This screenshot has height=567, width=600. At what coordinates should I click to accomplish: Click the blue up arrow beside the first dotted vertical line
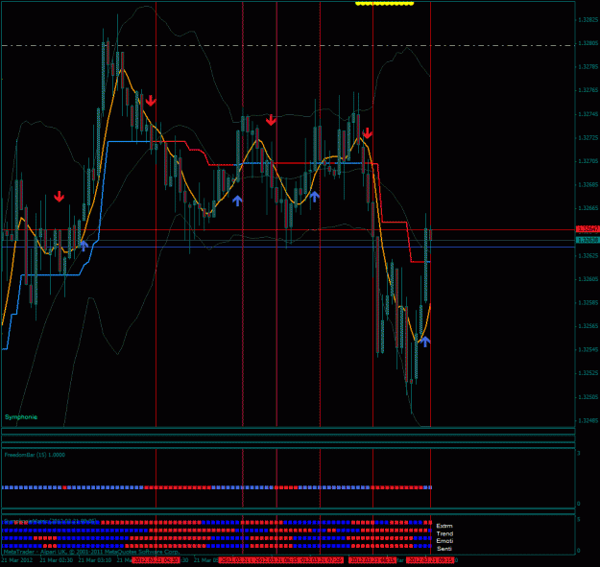point(237,201)
